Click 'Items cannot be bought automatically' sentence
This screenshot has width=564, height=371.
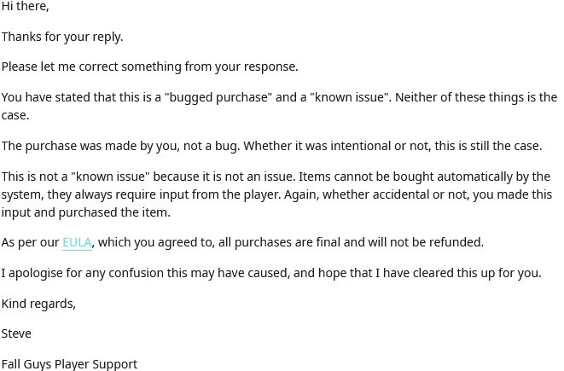pos(424,177)
